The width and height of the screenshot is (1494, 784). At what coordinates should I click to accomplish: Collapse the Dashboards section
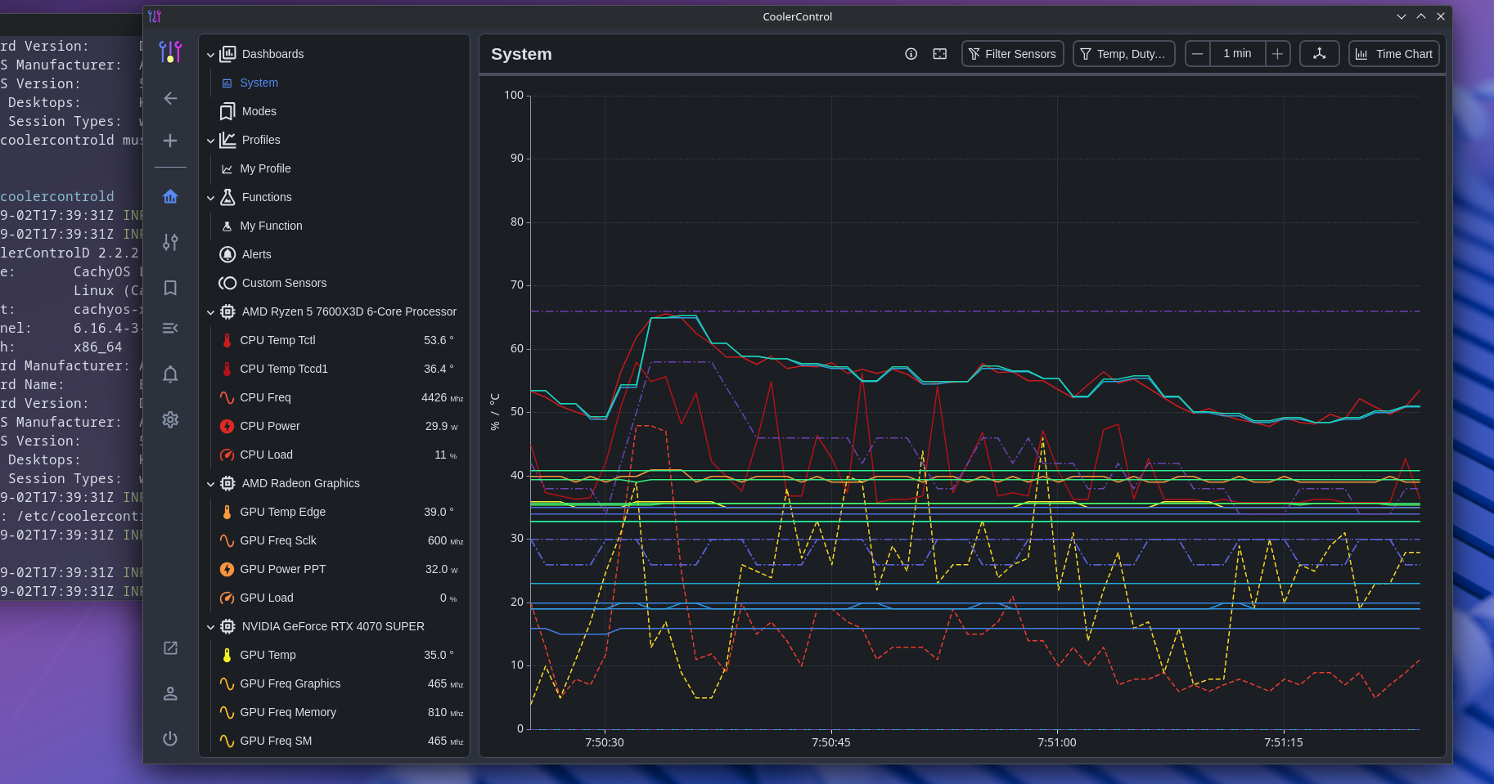pos(210,55)
